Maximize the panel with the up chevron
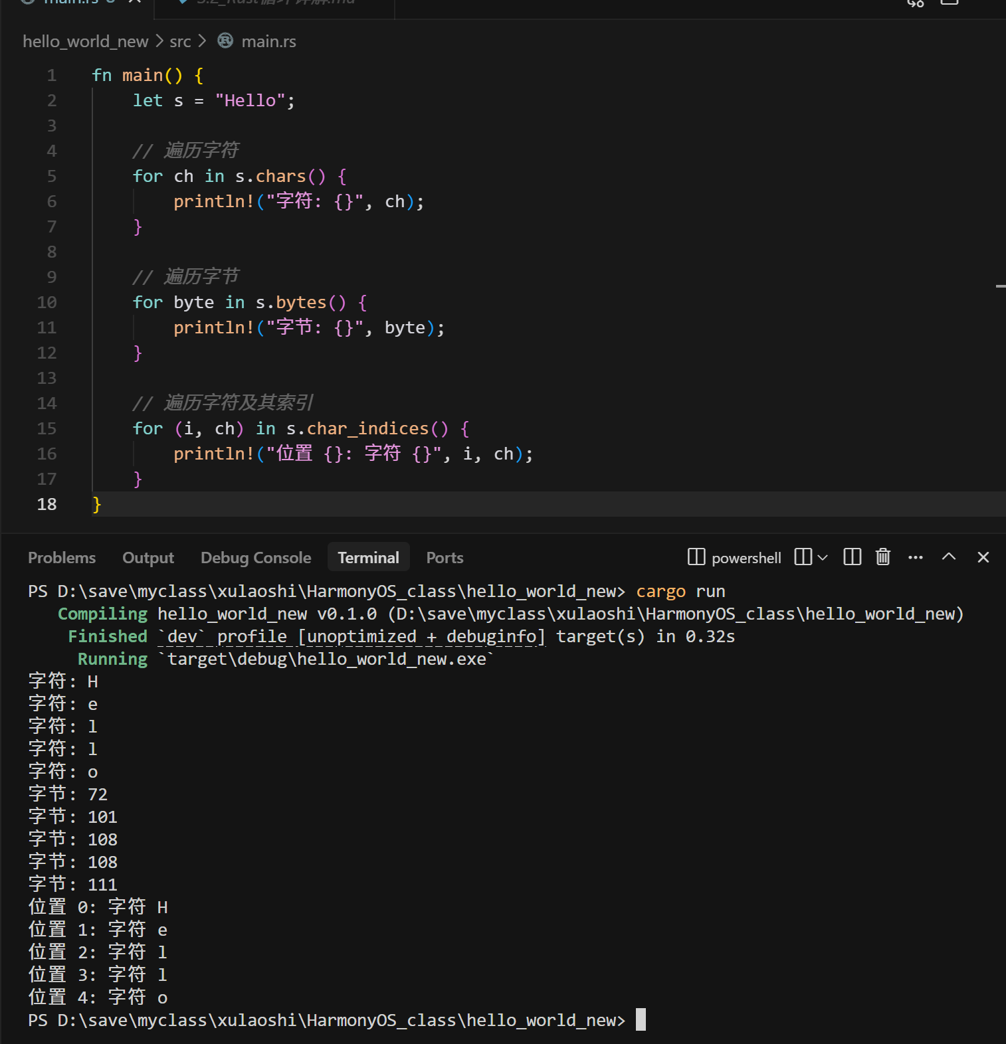Screen dimensions: 1006x1044 (x=949, y=557)
